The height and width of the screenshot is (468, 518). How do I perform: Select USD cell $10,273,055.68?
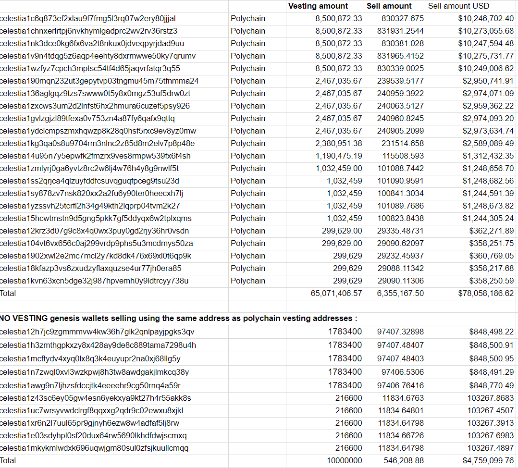(486, 31)
